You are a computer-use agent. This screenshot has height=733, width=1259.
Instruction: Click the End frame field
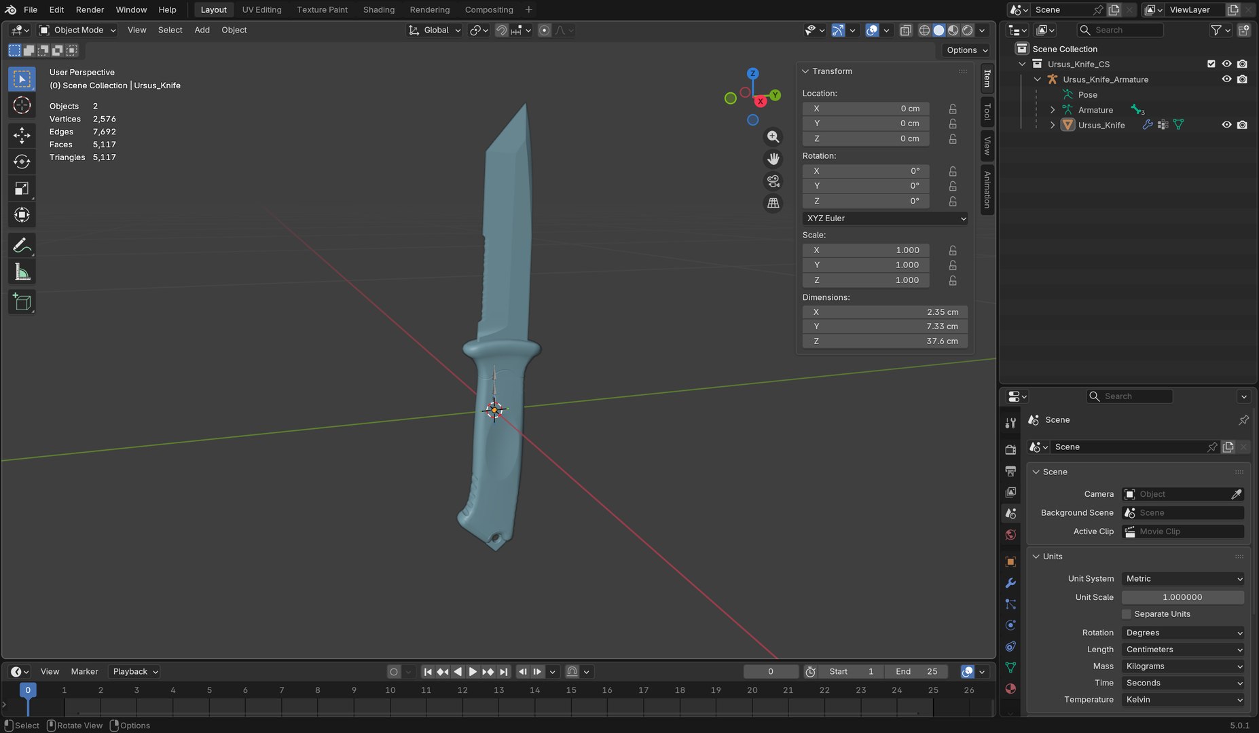click(917, 672)
